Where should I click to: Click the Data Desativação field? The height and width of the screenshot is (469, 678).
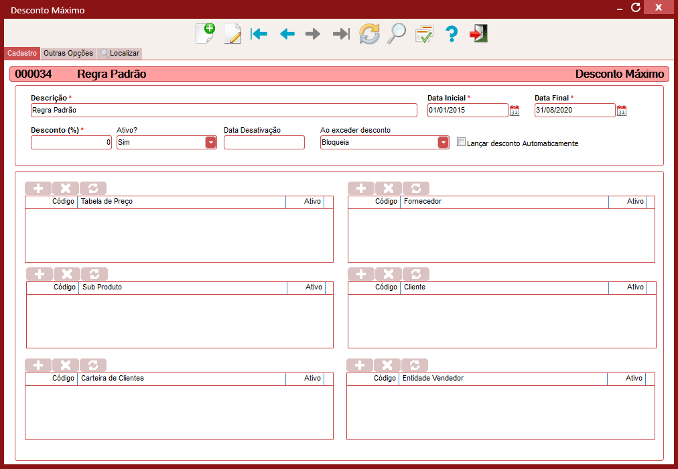click(x=264, y=142)
